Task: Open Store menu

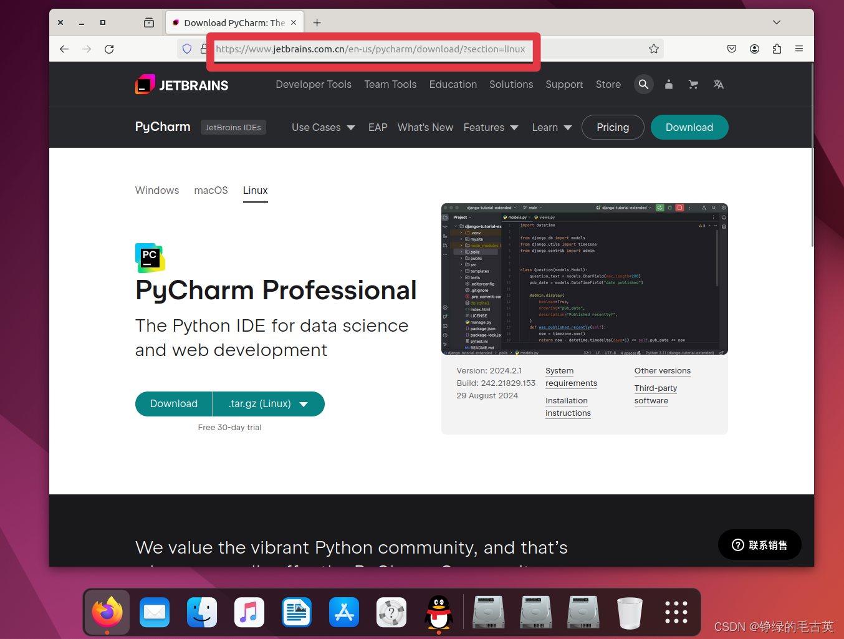Action: [608, 84]
